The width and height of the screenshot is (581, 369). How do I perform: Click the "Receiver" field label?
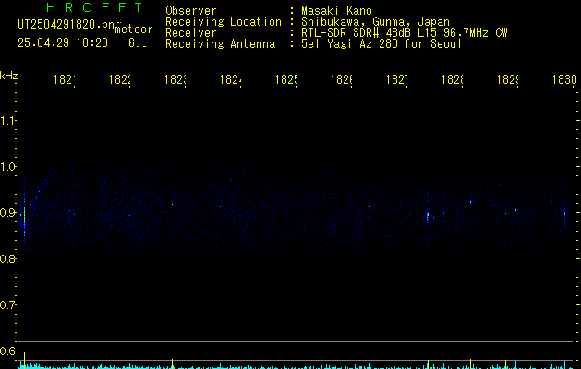pyautogui.click(x=191, y=33)
